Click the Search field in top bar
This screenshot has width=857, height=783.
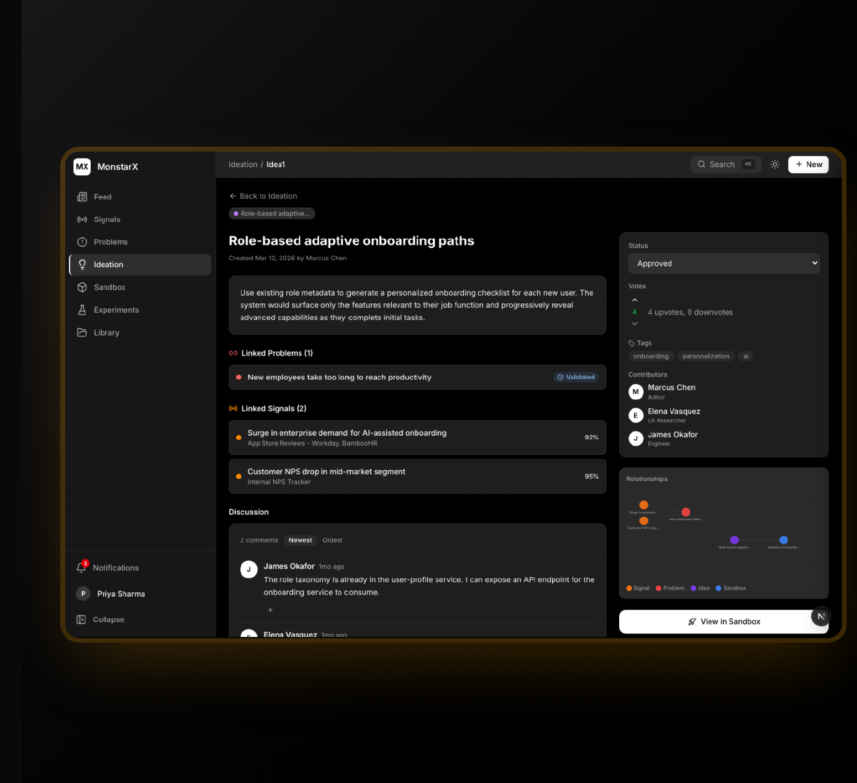point(725,165)
